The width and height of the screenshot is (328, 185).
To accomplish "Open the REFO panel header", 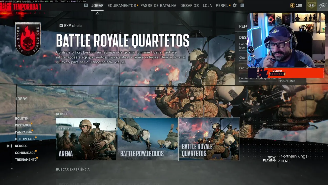I will click(x=241, y=26).
